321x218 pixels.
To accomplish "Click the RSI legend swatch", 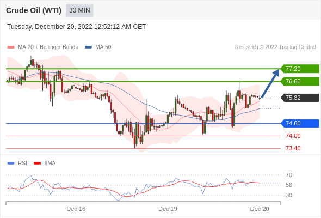I will coord(11,163).
